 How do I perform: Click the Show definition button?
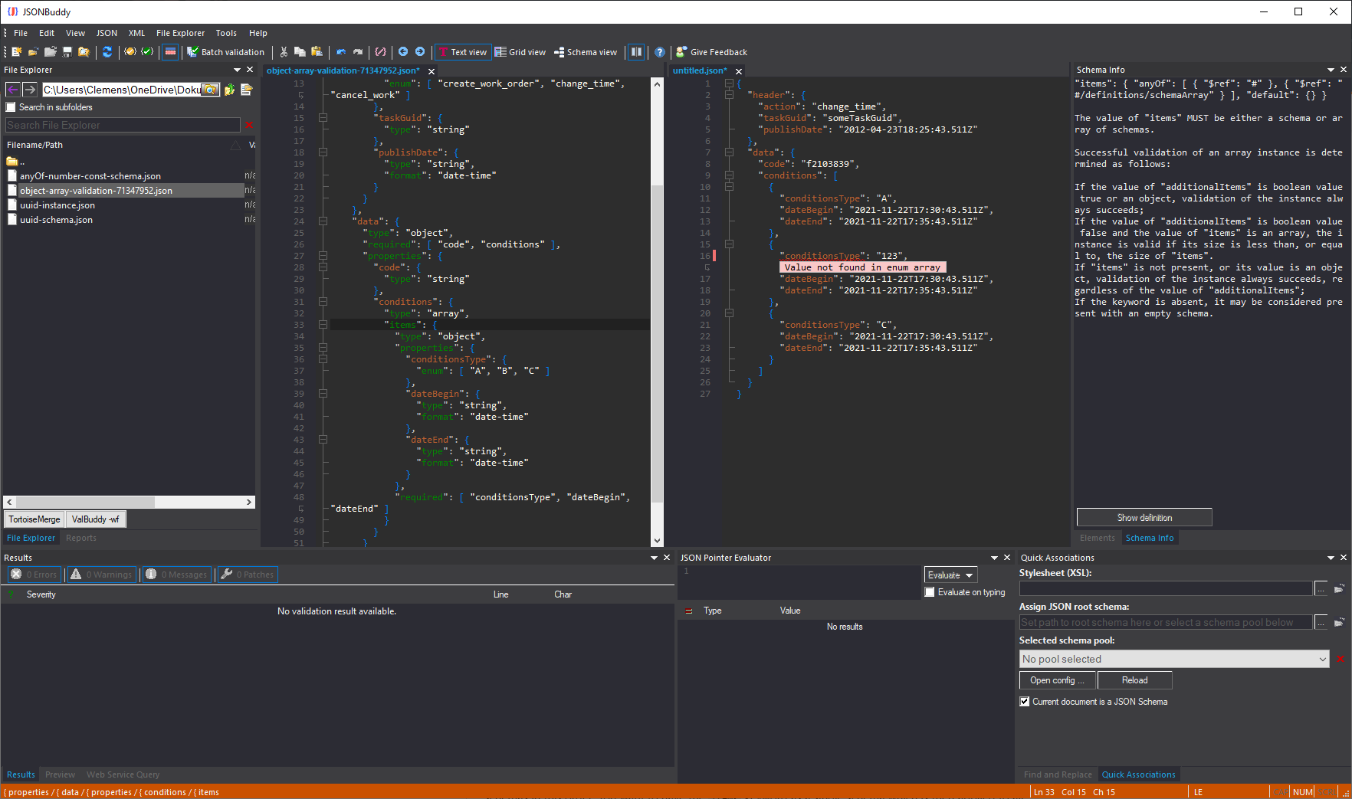point(1144,518)
